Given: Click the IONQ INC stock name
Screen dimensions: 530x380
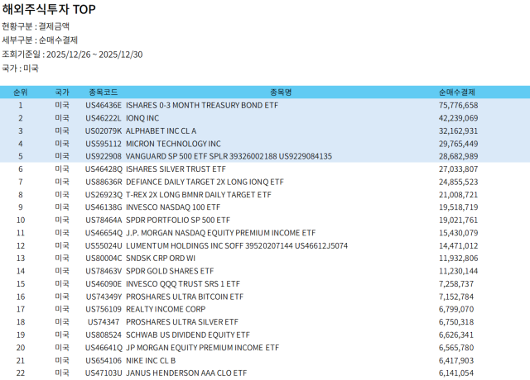Looking at the screenshot, I should [x=142, y=118].
